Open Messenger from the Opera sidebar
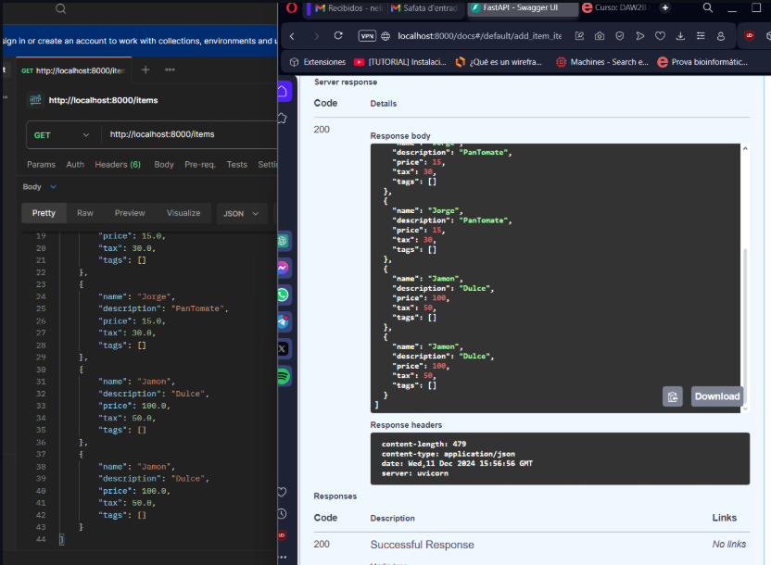The width and height of the screenshot is (771, 565). point(283,268)
